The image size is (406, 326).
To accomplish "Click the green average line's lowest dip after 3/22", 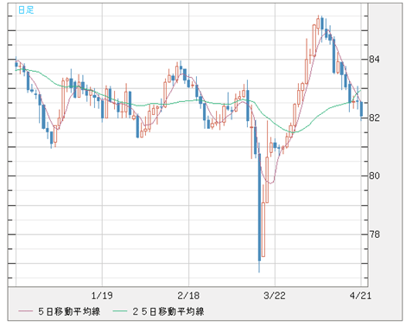I will 295,132.
